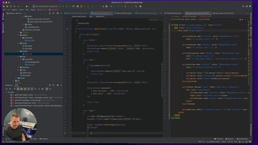Click the div.block-container breadcrumb

pos(189,17)
